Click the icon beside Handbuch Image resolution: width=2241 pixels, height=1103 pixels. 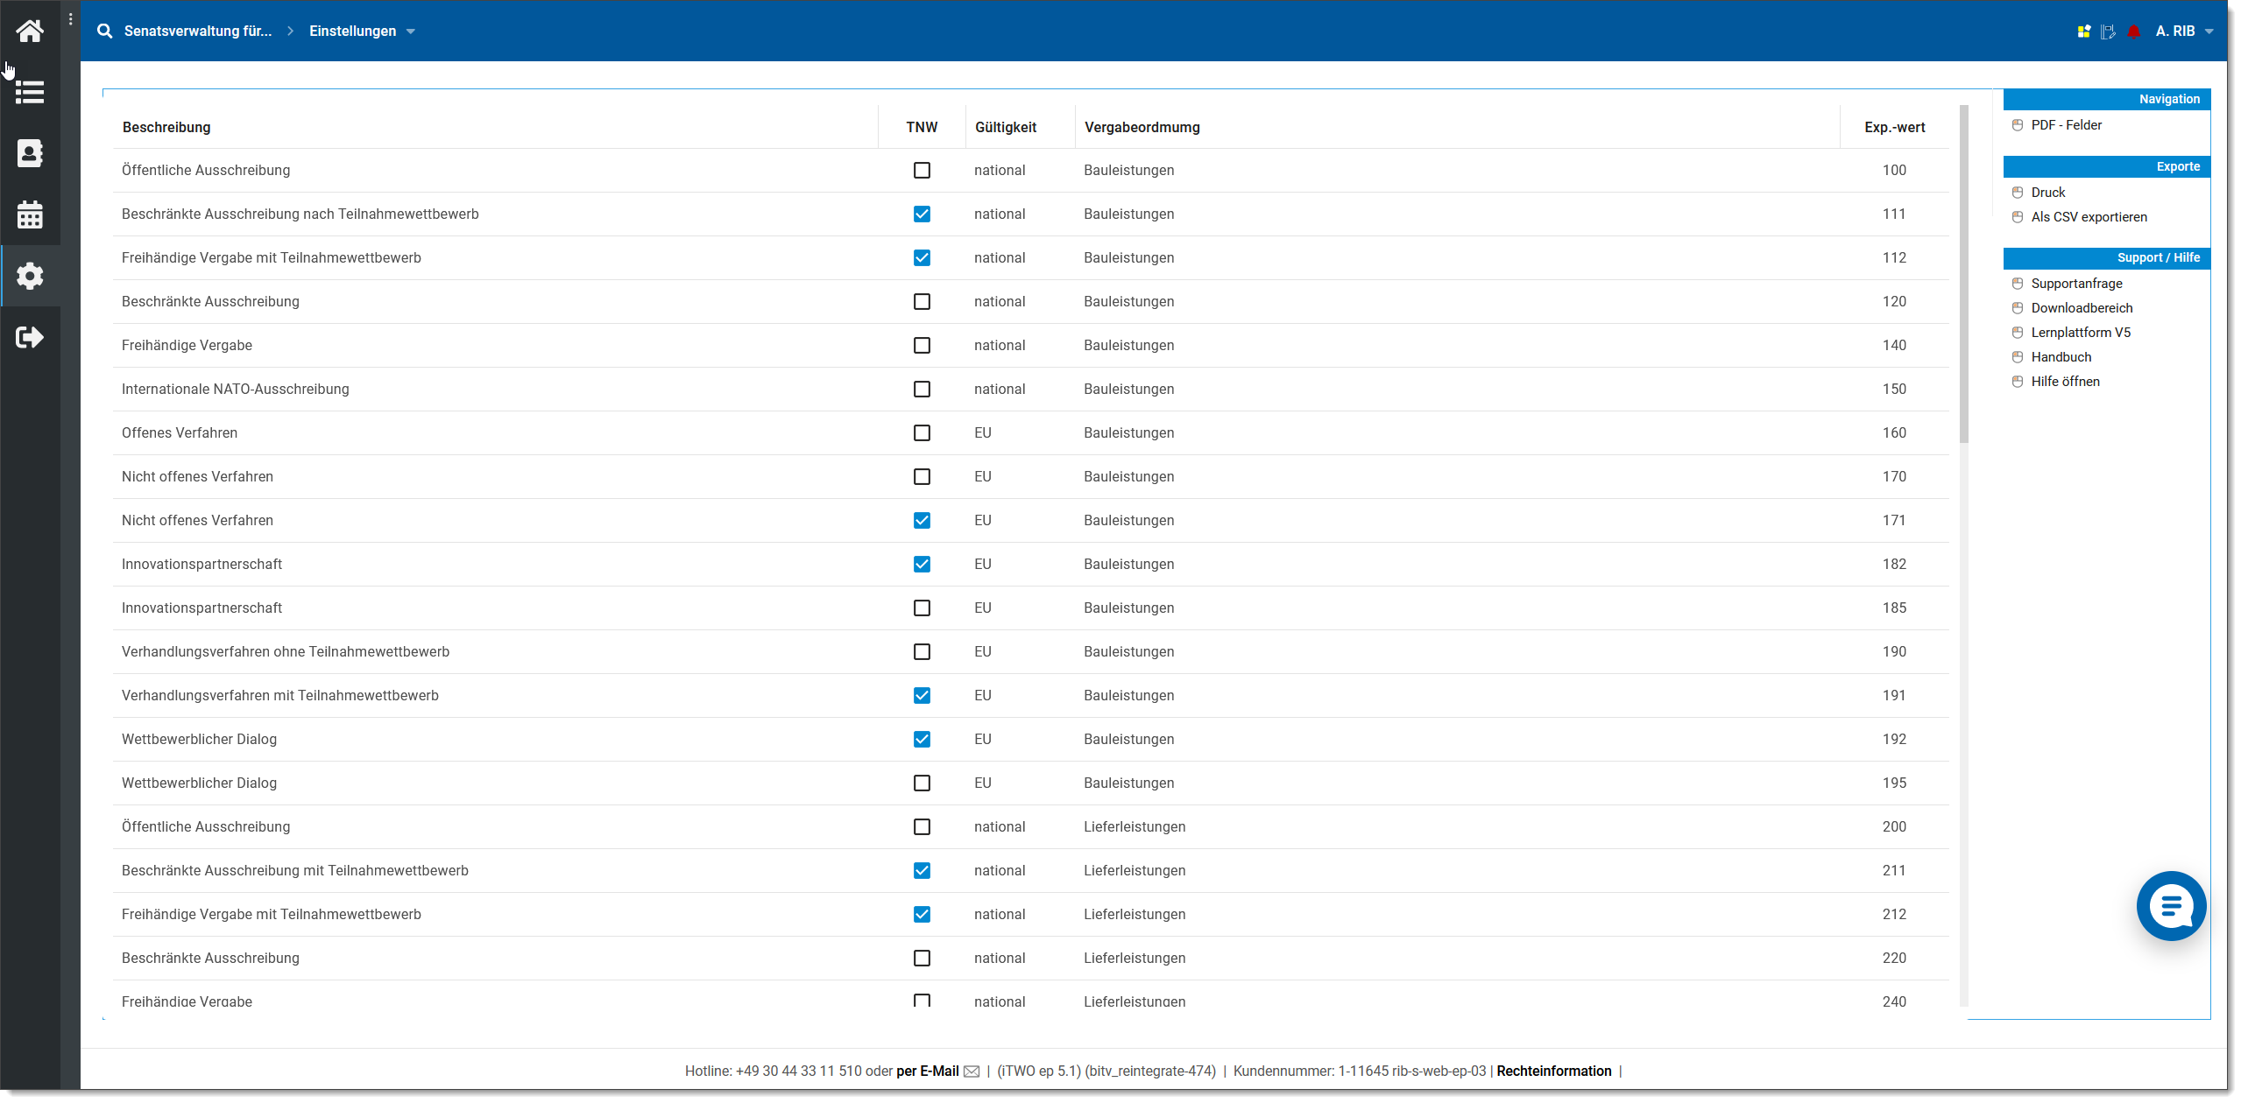2018,357
